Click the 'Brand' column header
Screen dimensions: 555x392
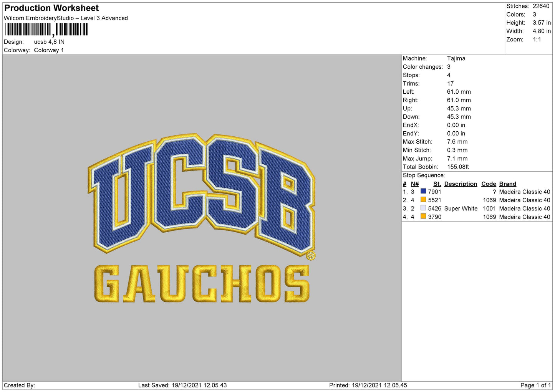[x=507, y=184]
